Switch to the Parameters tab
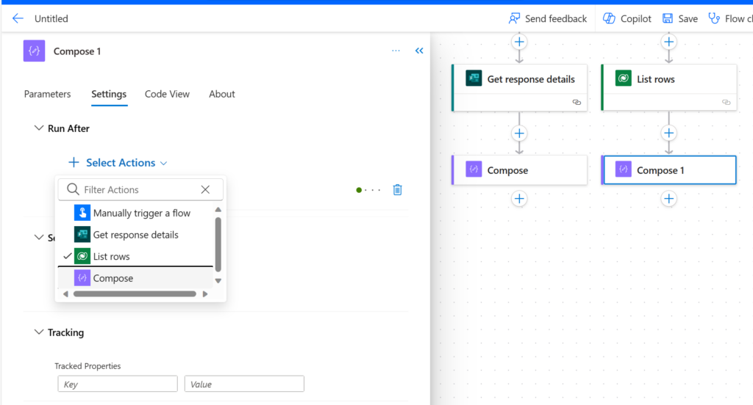 coord(47,94)
